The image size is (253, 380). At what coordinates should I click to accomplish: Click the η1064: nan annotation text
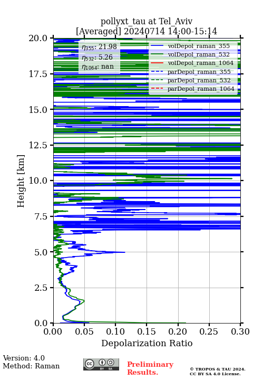[x=98, y=66]
